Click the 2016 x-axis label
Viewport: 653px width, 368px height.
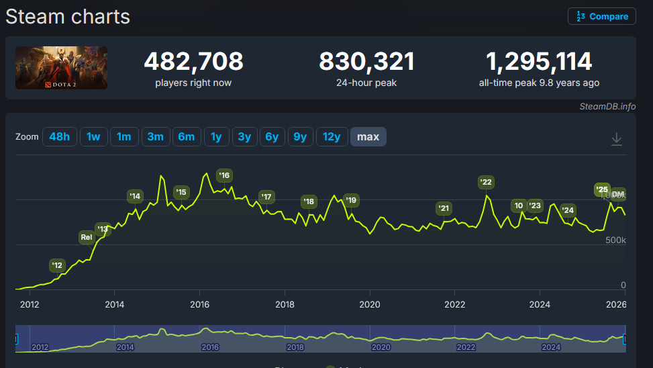[199, 305]
